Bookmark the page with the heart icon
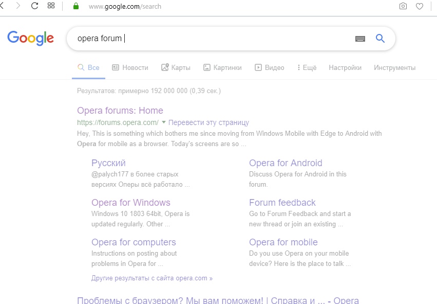The image size is (437, 304). point(420,6)
